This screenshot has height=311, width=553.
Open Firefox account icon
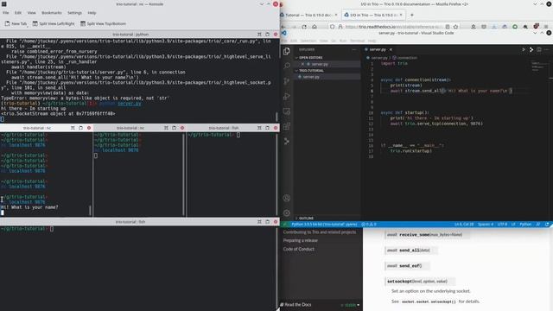point(474,27)
